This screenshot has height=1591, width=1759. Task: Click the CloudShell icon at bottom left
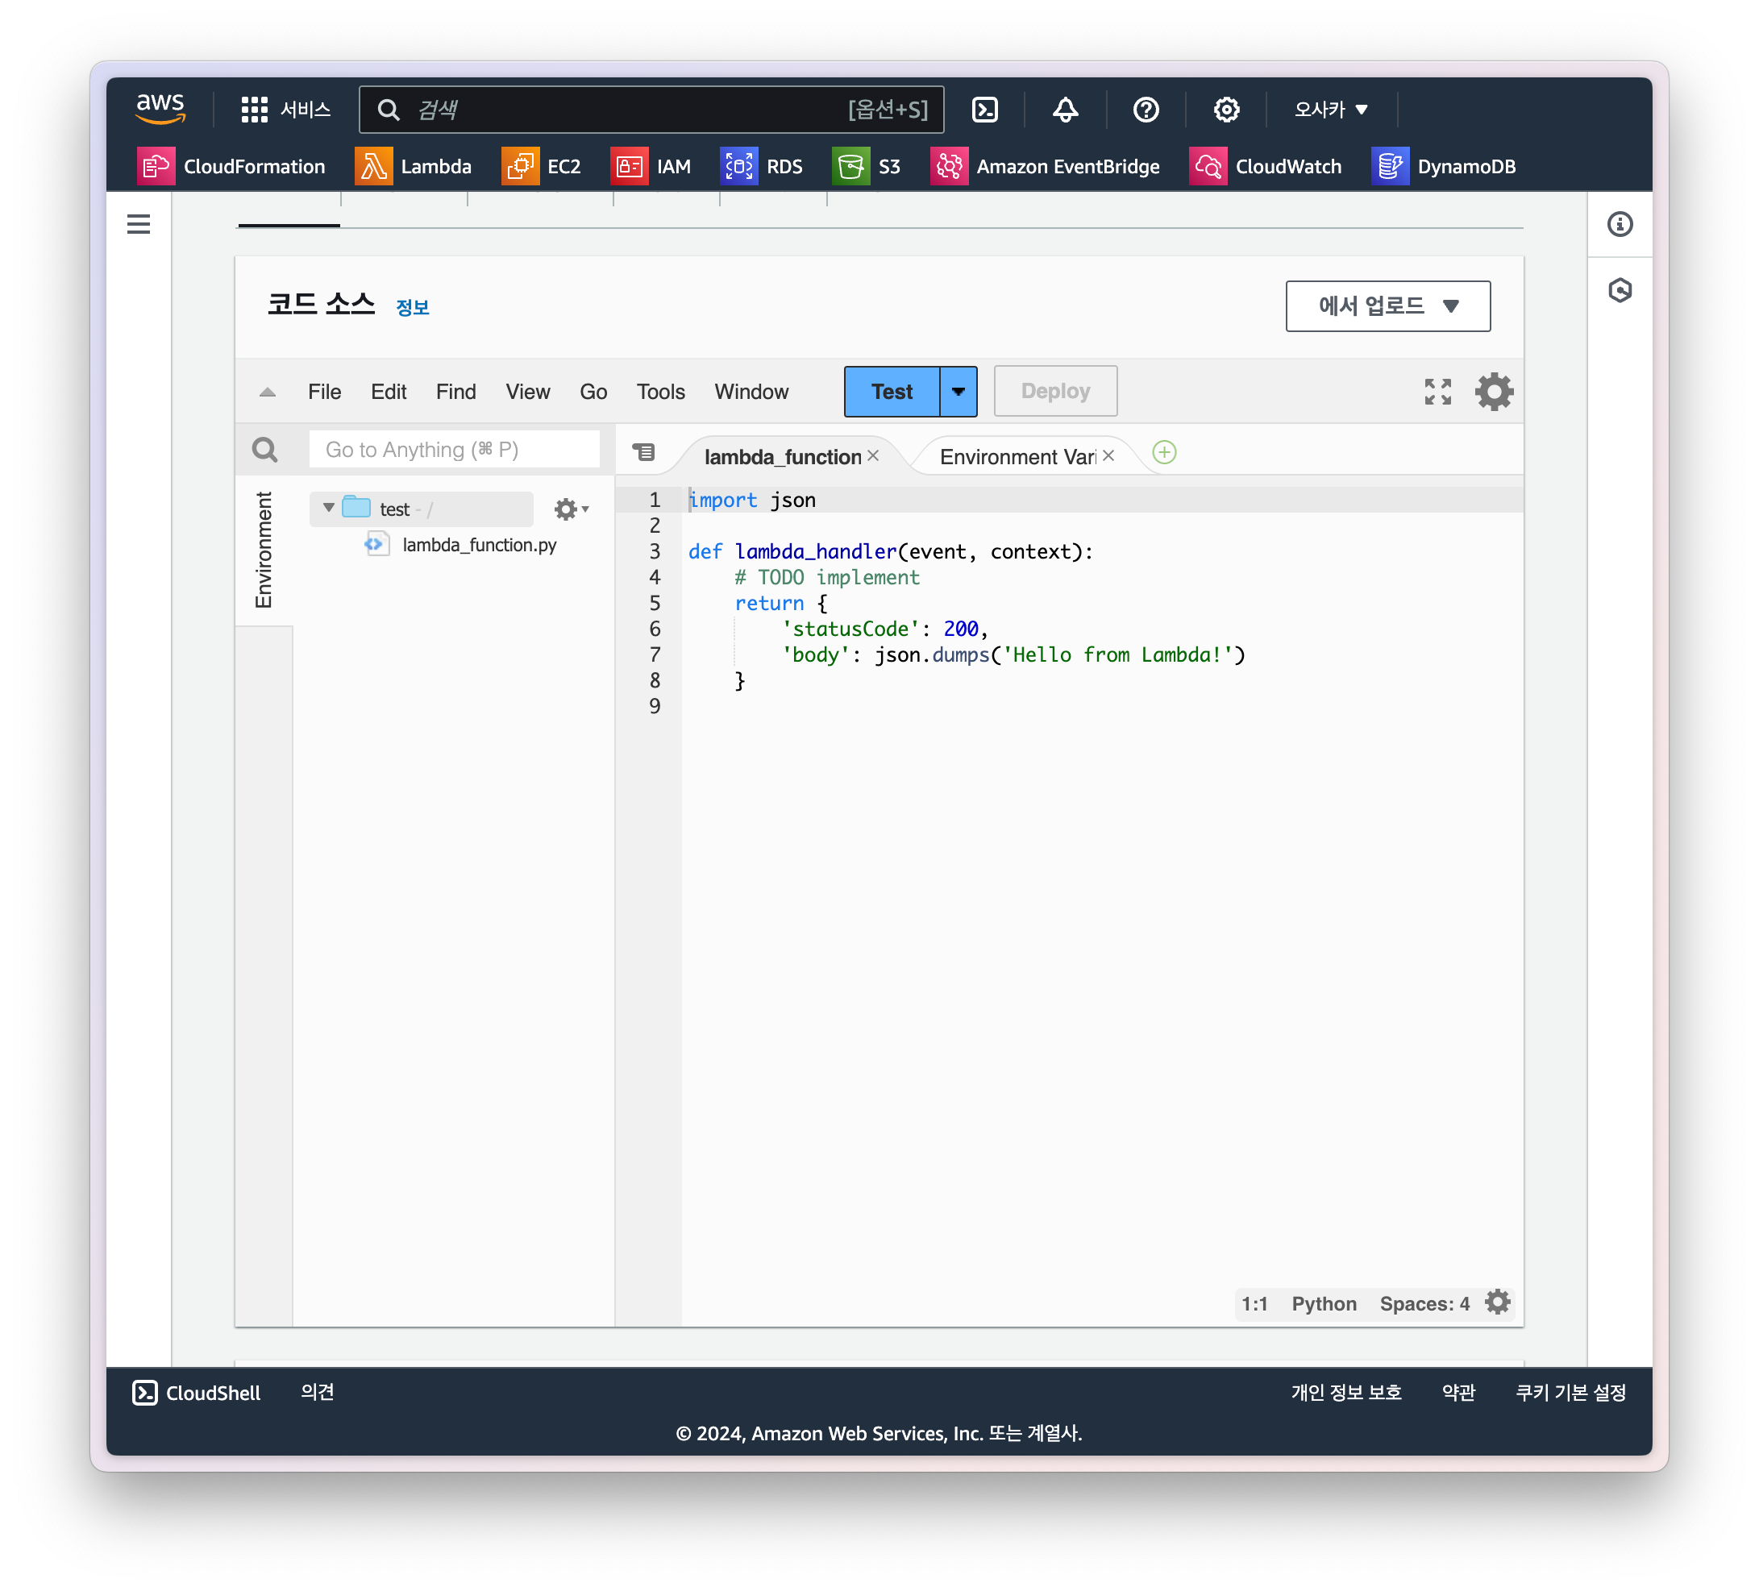(147, 1392)
